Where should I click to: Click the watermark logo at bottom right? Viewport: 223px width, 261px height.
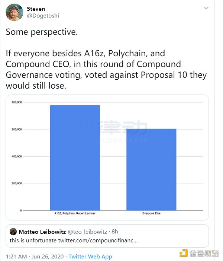click(199, 253)
